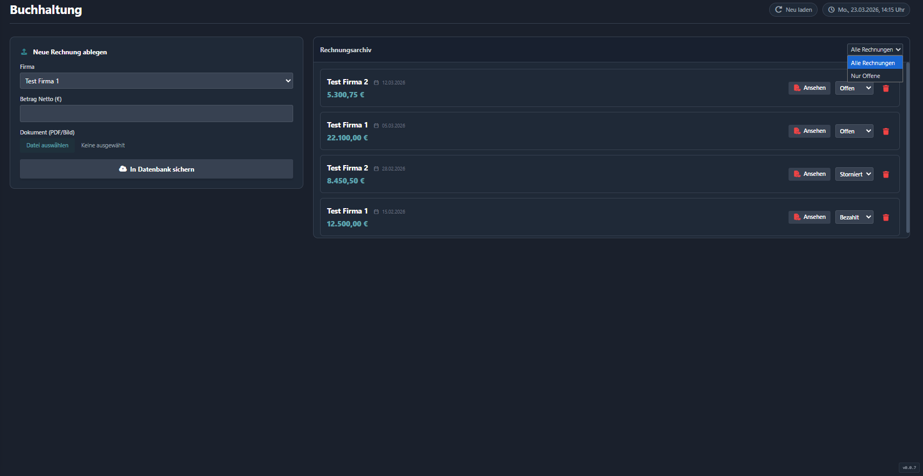The image size is (923, 476).
Task: Expand the Bezahlt status dropdown
Action: click(854, 217)
